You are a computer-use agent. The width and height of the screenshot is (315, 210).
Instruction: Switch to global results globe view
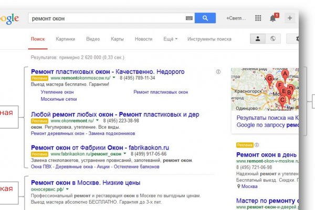pyautogui.click(x=273, y=39)
